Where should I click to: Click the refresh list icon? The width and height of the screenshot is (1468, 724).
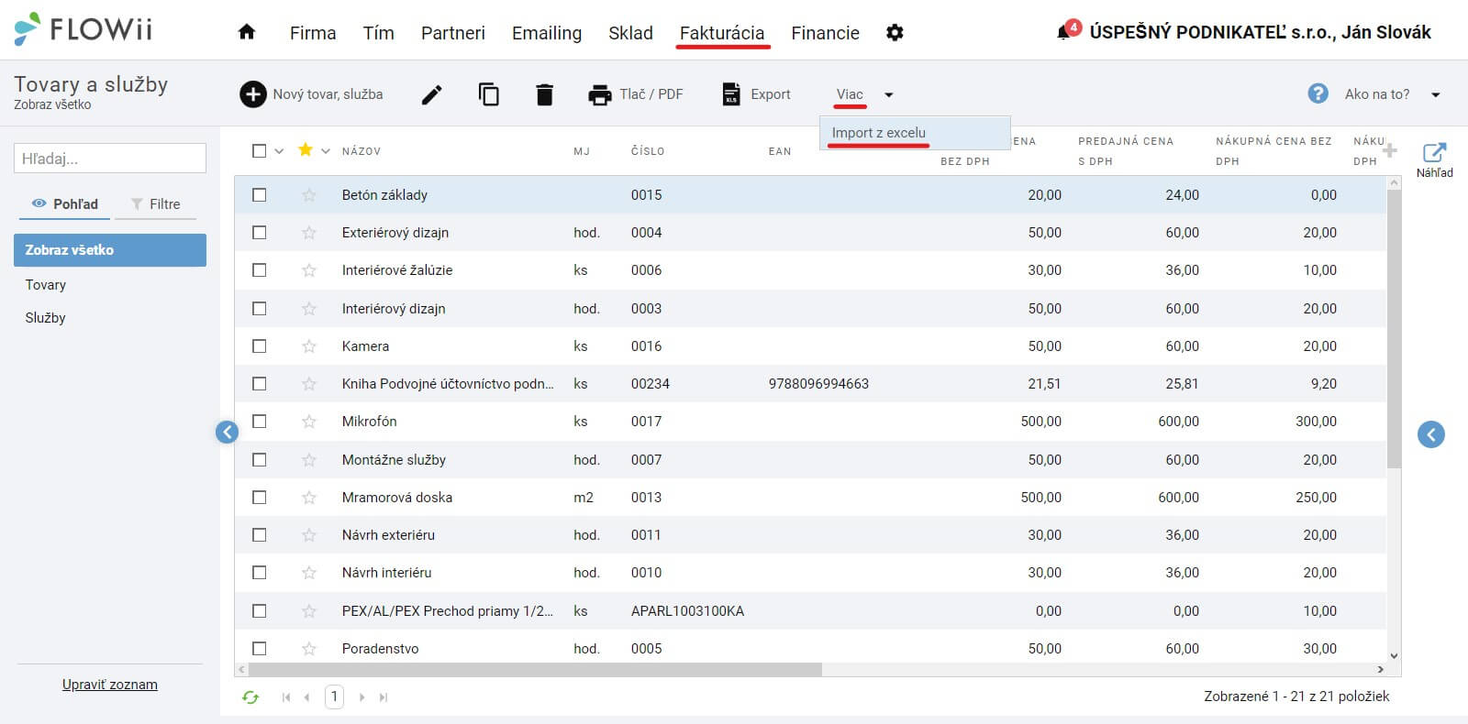click(x=250, y=697)
